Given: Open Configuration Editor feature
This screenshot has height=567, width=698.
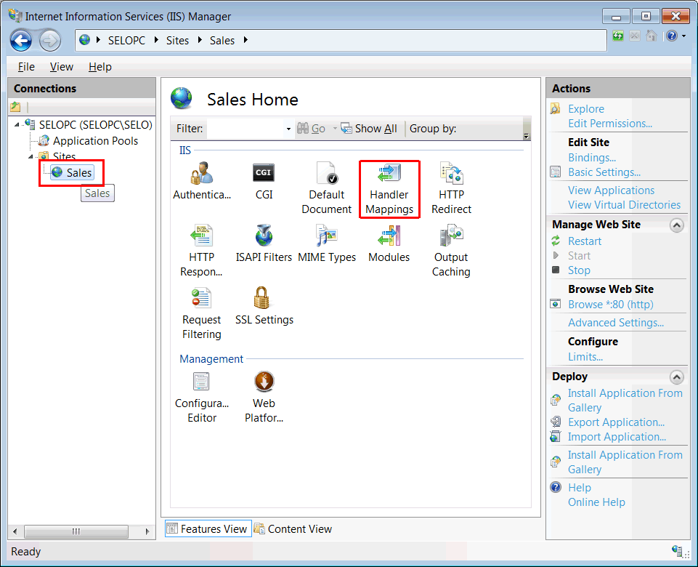Looking at the screenshot, I should pyautogui.click(x=202, y=396).
